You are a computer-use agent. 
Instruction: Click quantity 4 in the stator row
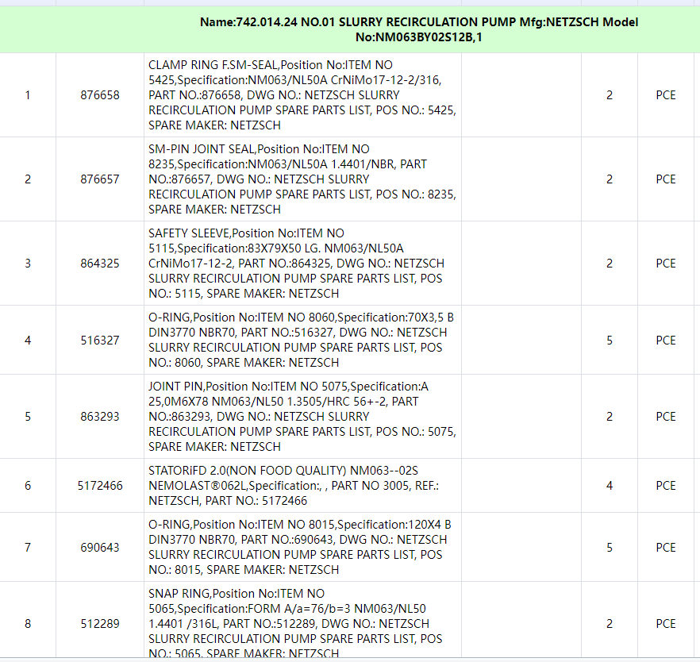pos(610,486)
